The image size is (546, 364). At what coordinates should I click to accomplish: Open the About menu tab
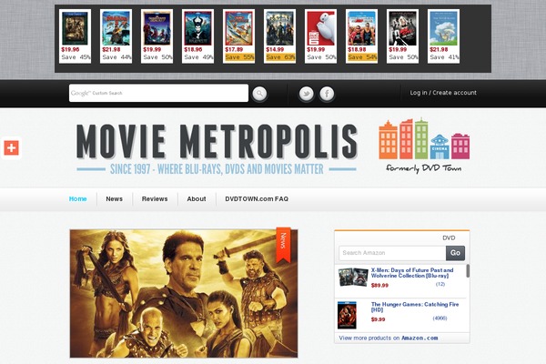click(x=197, y=199)
